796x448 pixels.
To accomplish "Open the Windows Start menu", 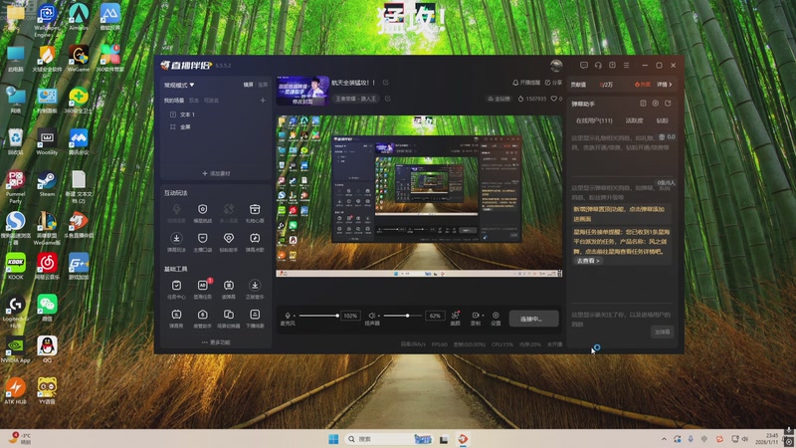I will pyautogui.click(x=333, y=439).
